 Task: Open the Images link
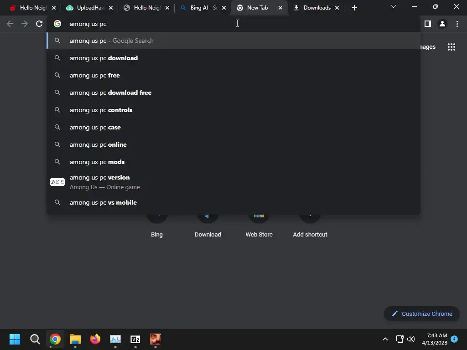pos(428,47)
